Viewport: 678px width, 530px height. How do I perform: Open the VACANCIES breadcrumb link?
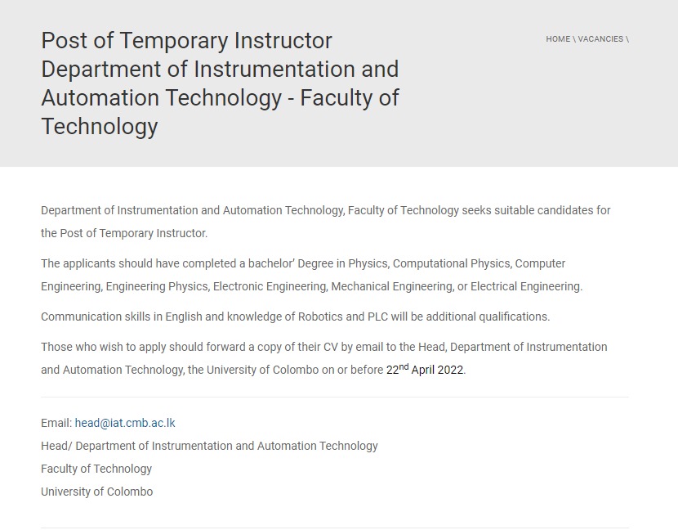600,39
